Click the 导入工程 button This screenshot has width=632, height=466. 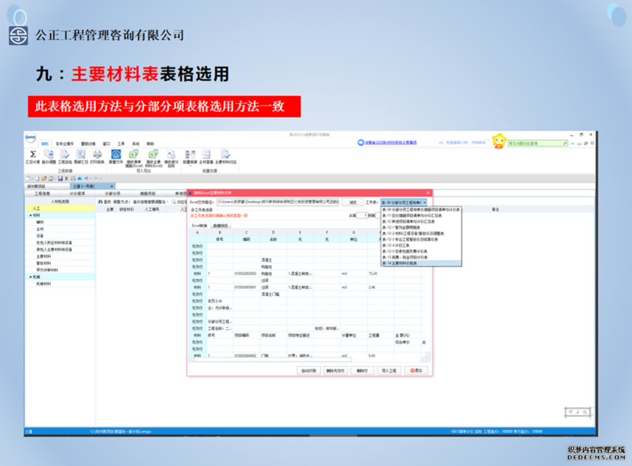coord(389,370)
